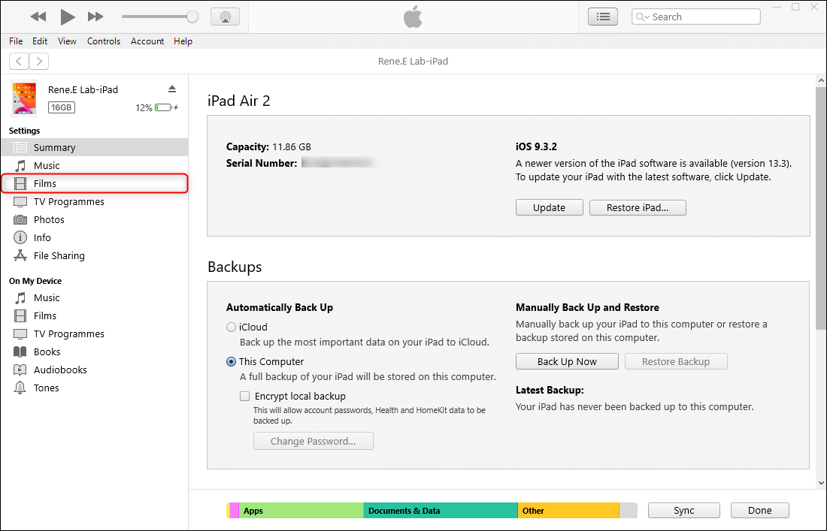Click the battery level icon
The height and width of the screenshot is (531, 827).
pyautogui.click(x=163, y=107)
